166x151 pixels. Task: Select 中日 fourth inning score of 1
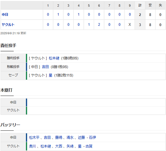(79, 14)
